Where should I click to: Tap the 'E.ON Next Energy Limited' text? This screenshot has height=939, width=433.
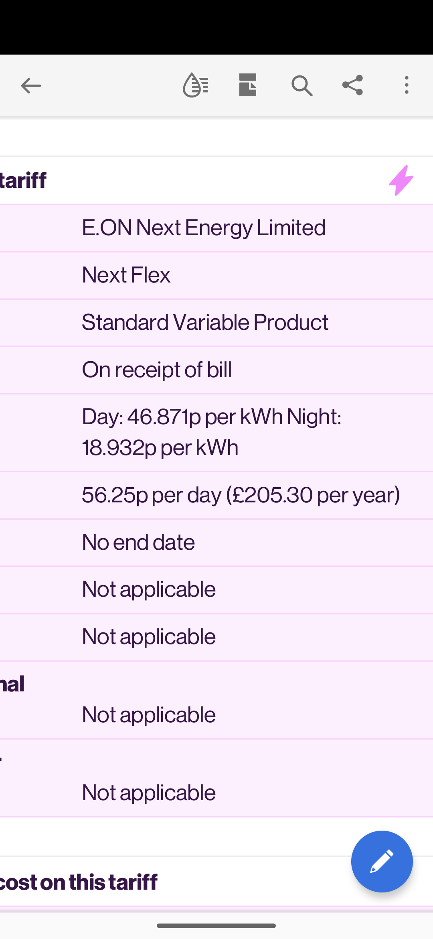(x=204, y=228)
